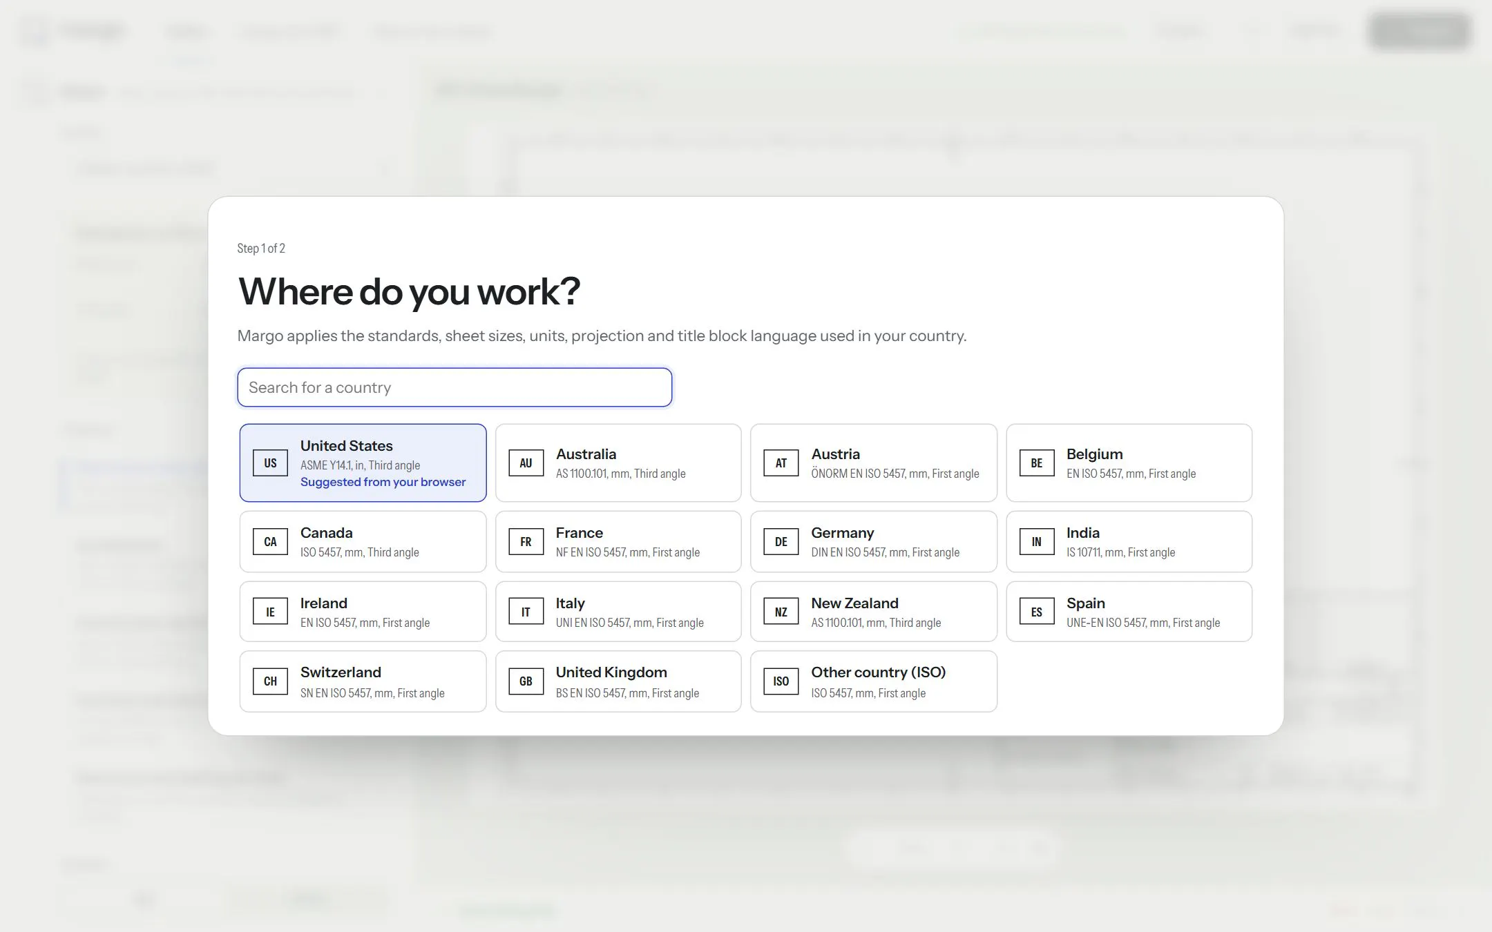Image resolution: width=1492 pixels, height=932 pixels.
Task: Pick Germany with DIN EN ISO 5457
Action: (874, 541)
